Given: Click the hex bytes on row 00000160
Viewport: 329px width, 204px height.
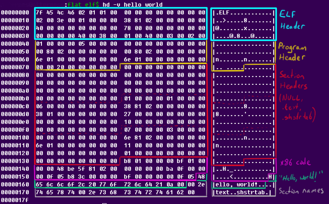Looking at the screenshot, I should tap(110, 184).
